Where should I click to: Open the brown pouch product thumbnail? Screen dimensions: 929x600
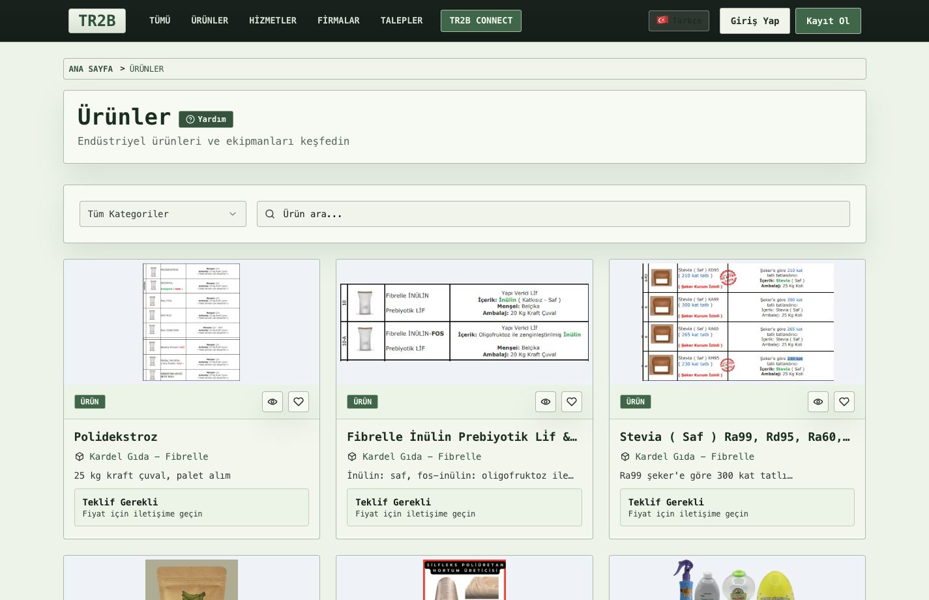pyautogui.click(x=192, y=580)
